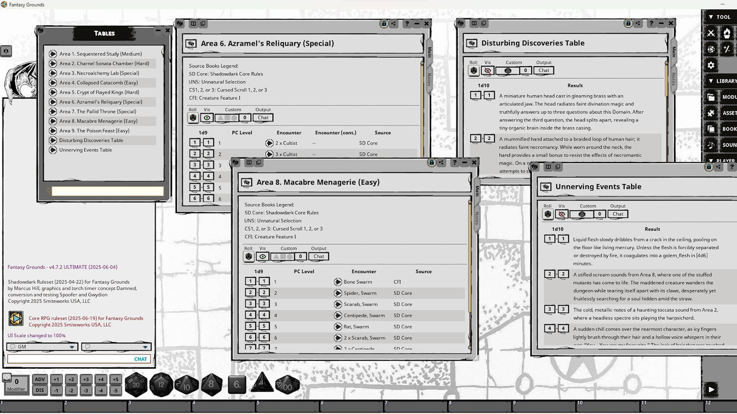
Task: Open the Assets library puzzle icon
Action: point(711,113)
